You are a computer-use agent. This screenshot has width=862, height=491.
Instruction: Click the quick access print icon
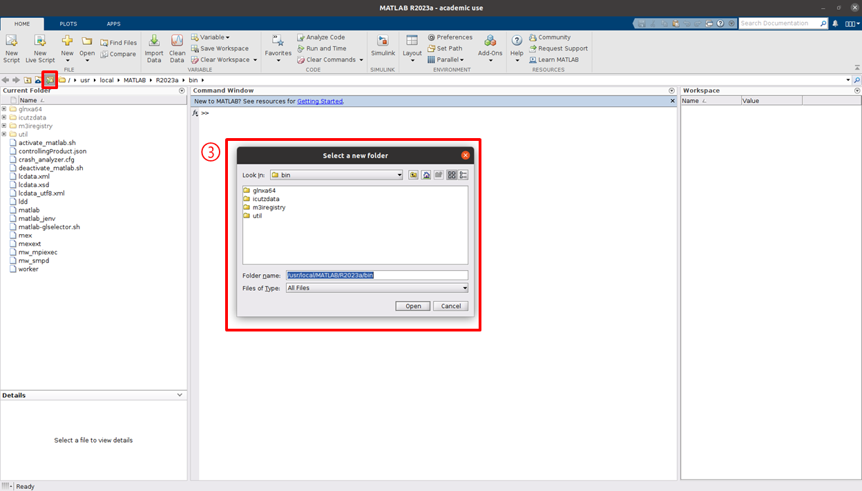coord(709,23)
